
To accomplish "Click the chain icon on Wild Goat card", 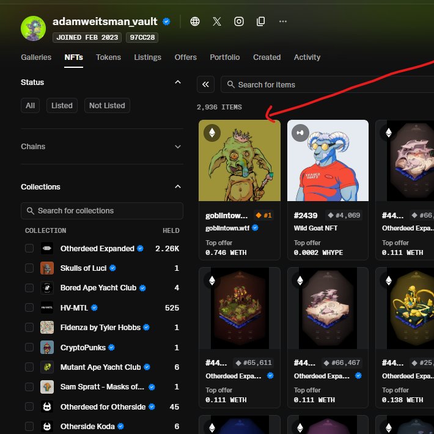I will [300, 133].
